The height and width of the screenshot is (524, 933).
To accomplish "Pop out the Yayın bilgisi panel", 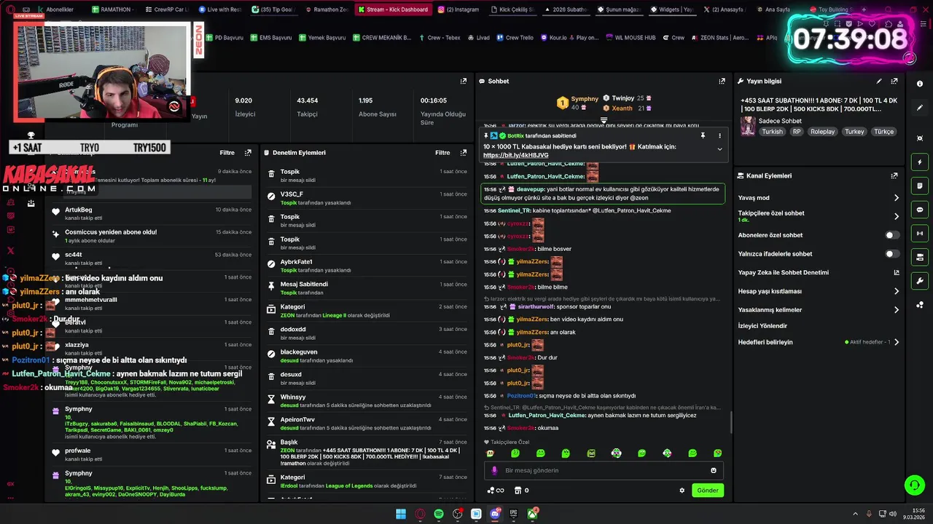I will click(x=894, y=82).
